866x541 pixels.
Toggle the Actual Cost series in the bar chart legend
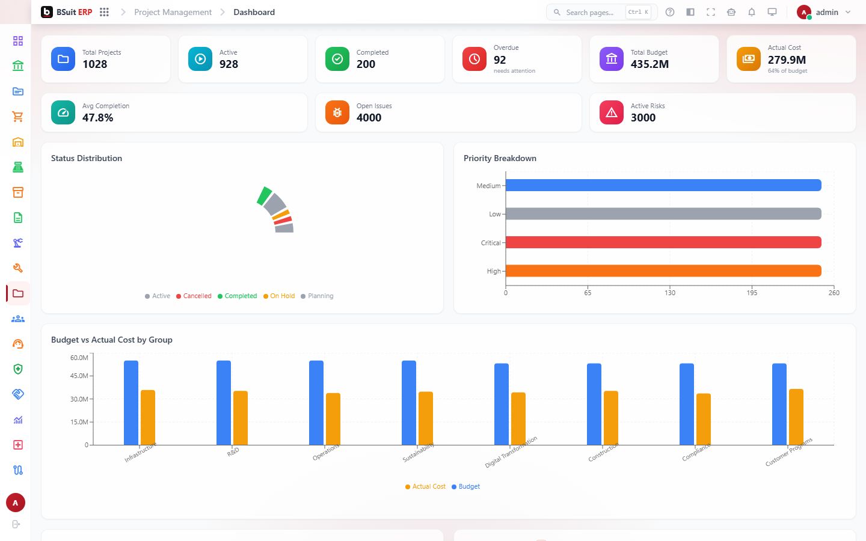426,486
